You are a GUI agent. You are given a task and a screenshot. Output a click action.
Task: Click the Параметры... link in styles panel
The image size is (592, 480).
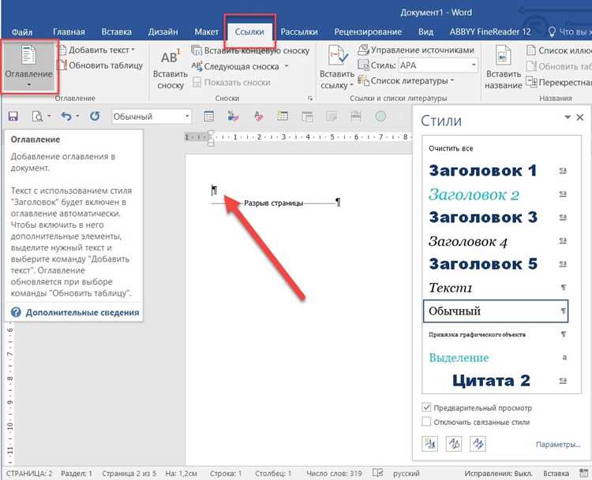point(558,445)
